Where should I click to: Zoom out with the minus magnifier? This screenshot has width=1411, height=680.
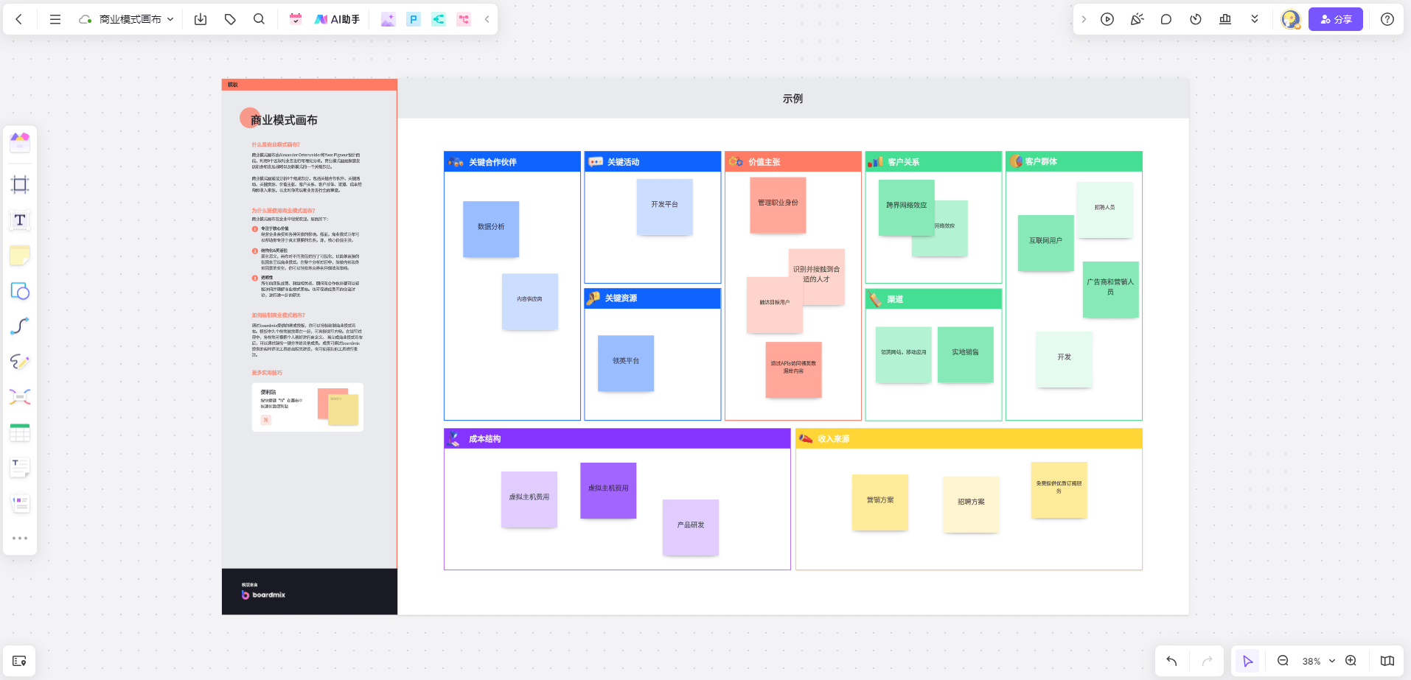click(x=1283, y=661)
